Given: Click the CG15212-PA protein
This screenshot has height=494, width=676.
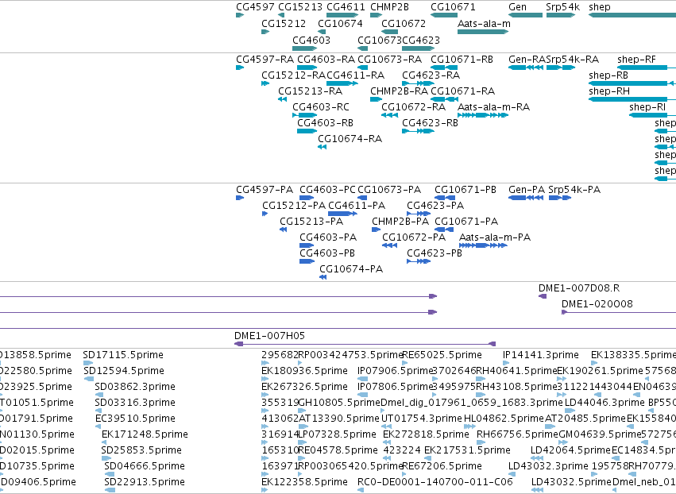Looking at the screenshot, I should coord(265,214).
